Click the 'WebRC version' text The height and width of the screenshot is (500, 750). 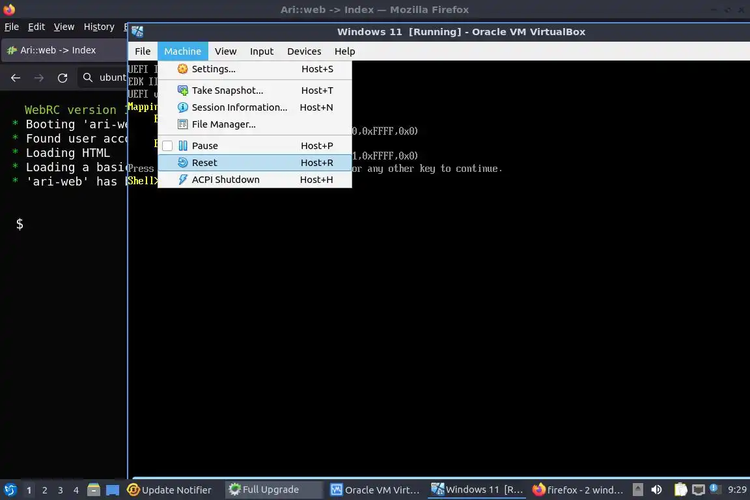(70, 109)
